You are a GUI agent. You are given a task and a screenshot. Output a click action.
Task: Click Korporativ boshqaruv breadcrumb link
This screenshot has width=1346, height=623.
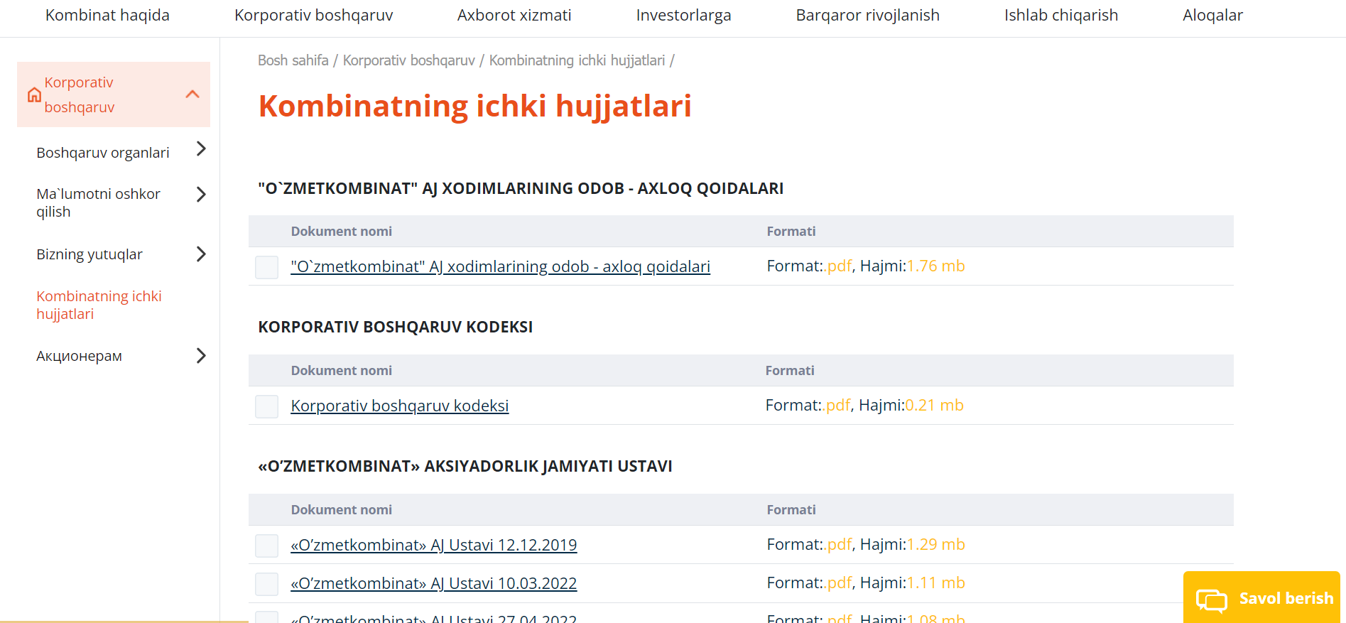tap(409, 60)
